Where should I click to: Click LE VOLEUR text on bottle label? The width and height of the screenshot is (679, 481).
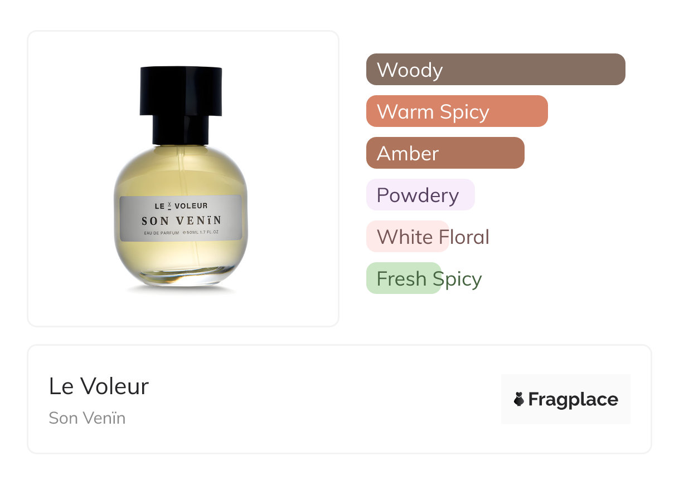coord(181,206)
